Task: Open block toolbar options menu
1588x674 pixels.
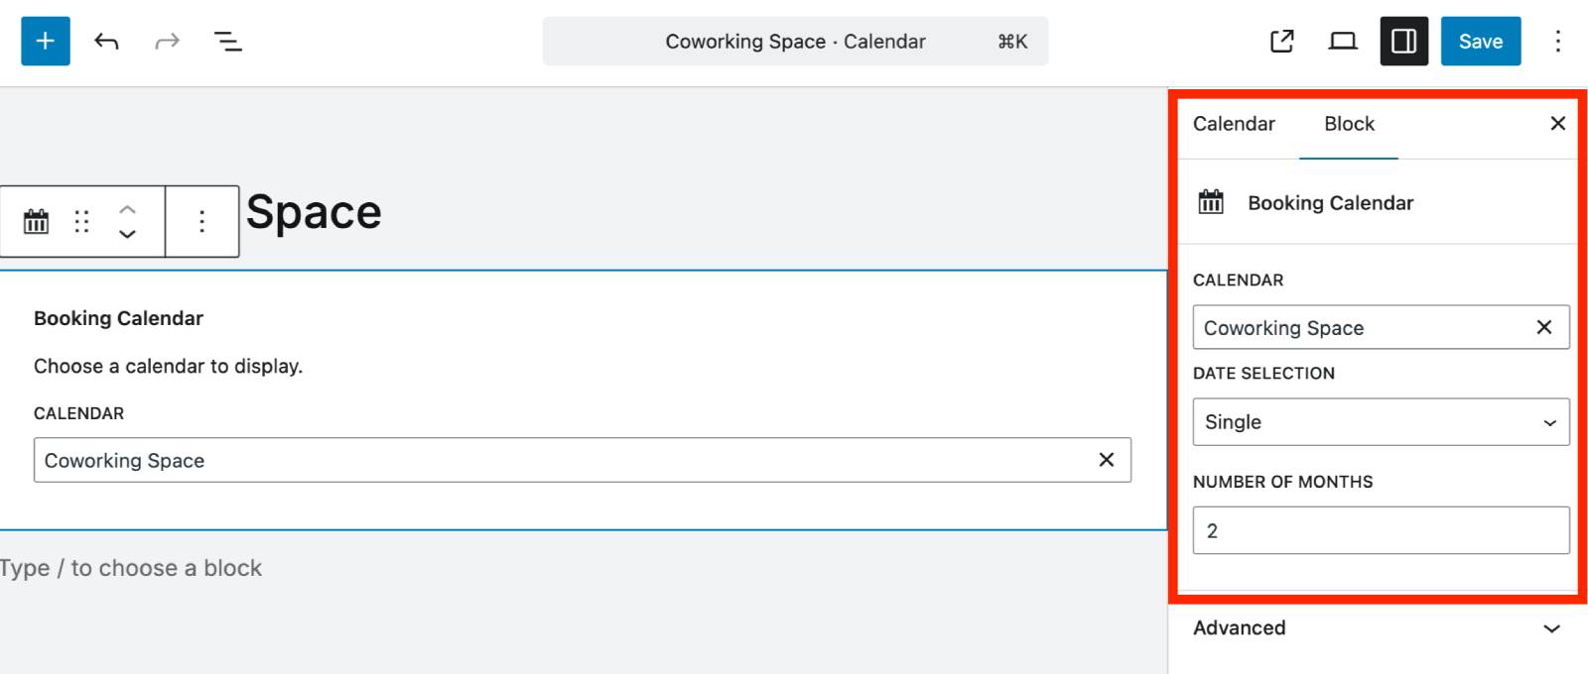Action: [201, 221]
